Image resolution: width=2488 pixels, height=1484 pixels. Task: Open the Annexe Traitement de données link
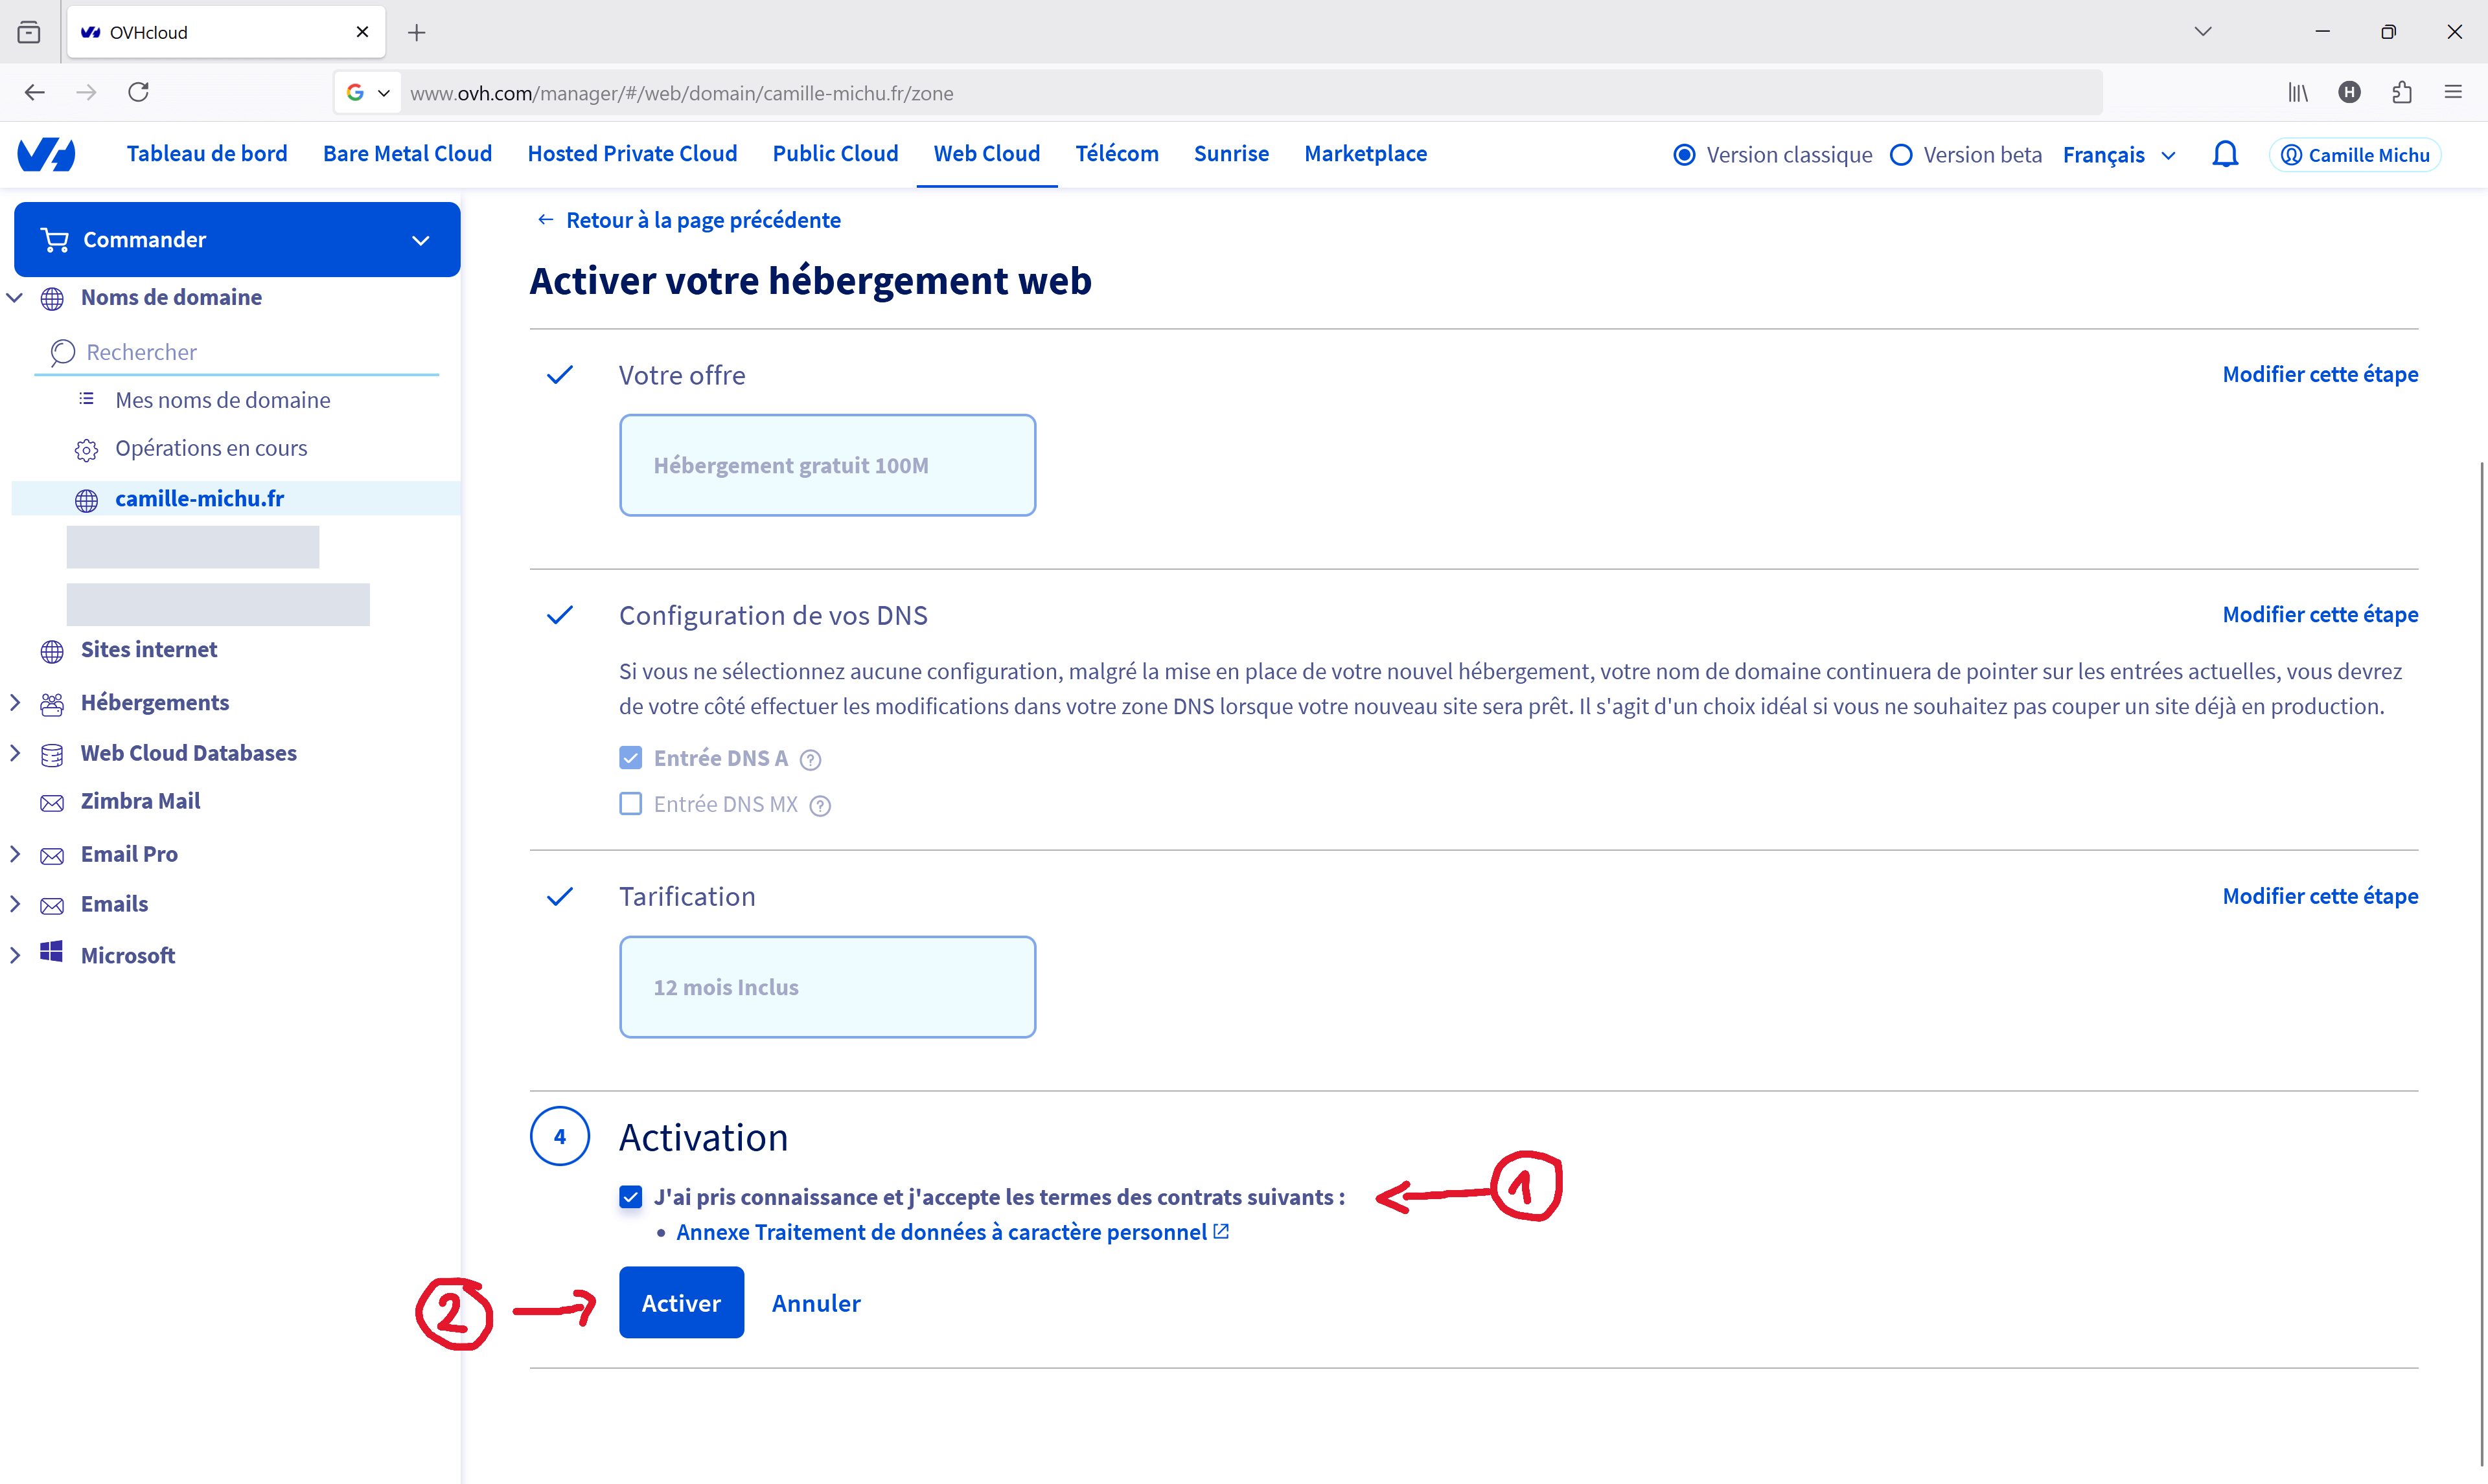(941, 1232)
